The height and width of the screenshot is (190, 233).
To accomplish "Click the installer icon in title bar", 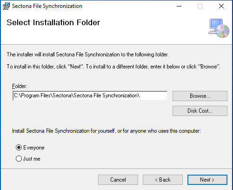I will coord(6,6).
